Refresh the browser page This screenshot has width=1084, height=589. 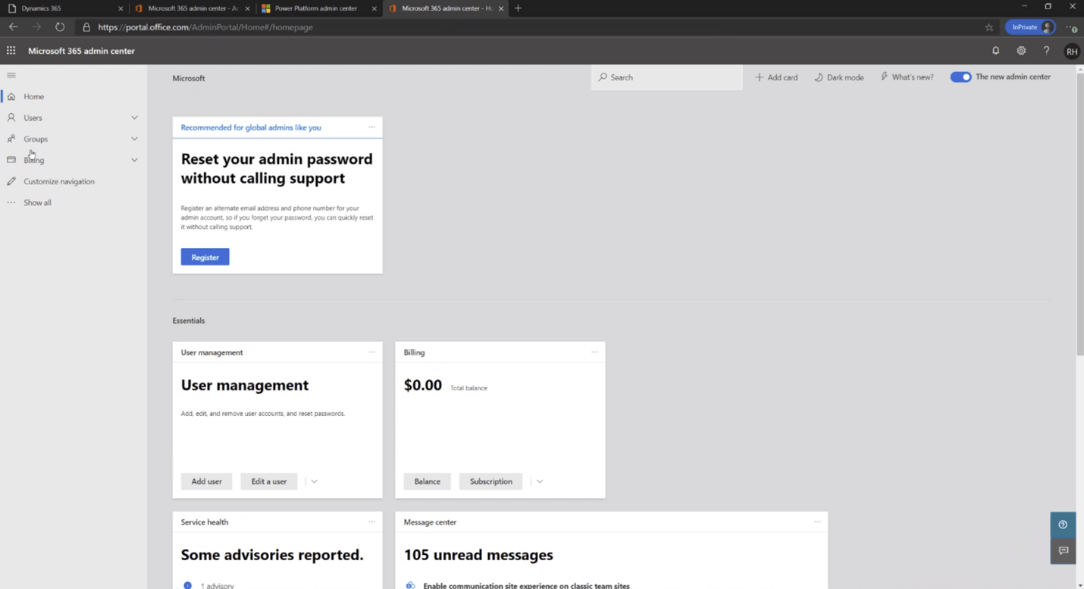pyautogui.click(x=60, y=27)
